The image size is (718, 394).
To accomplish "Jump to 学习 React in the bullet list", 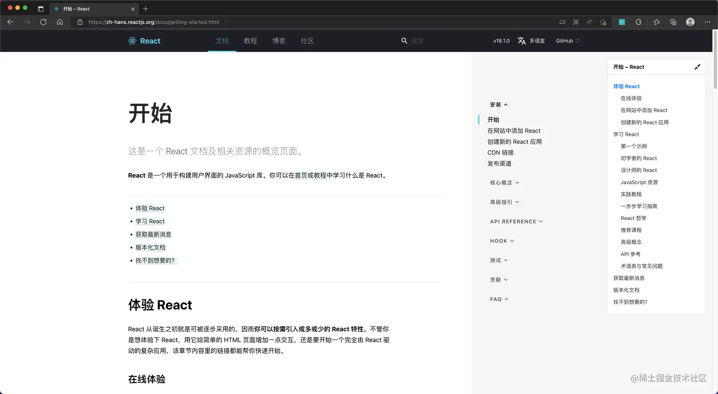I will 150,221.
